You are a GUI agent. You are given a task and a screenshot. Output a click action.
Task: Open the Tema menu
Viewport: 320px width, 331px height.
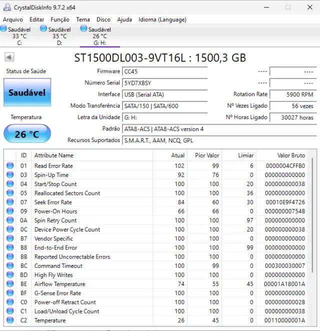pos(83,19)
